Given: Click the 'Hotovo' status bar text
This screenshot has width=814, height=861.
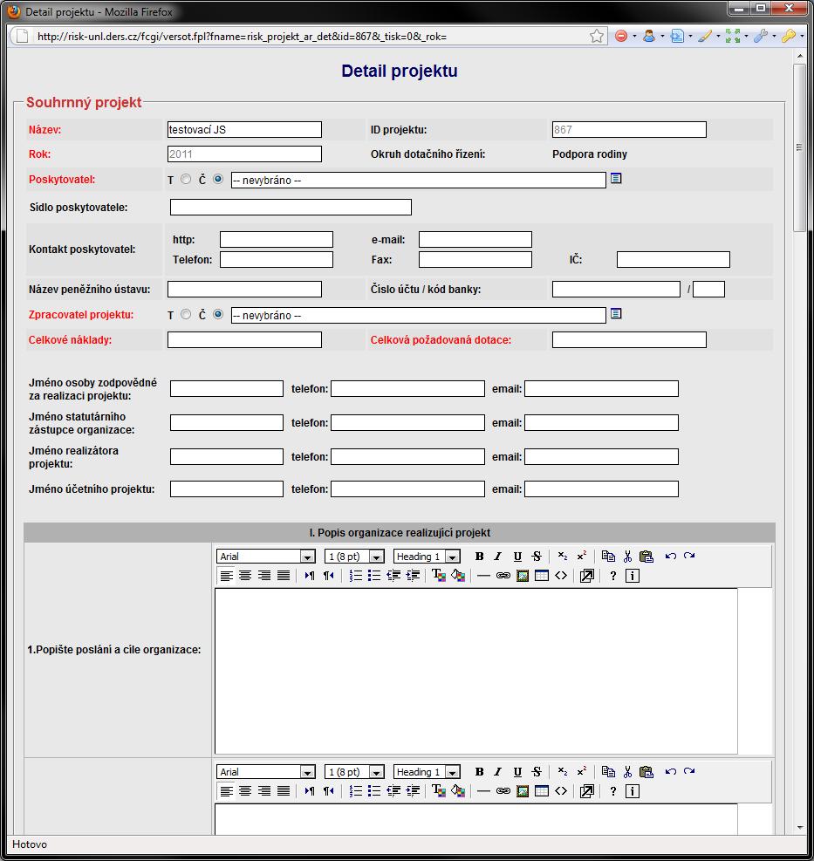Looking at the screenshot, I should (30, 844).
